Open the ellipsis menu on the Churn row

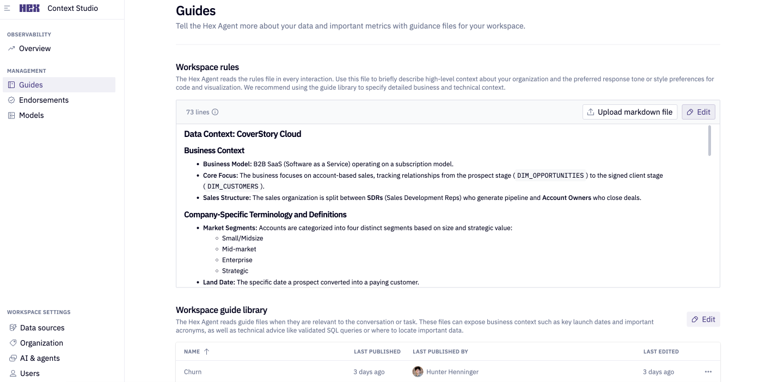708,372
